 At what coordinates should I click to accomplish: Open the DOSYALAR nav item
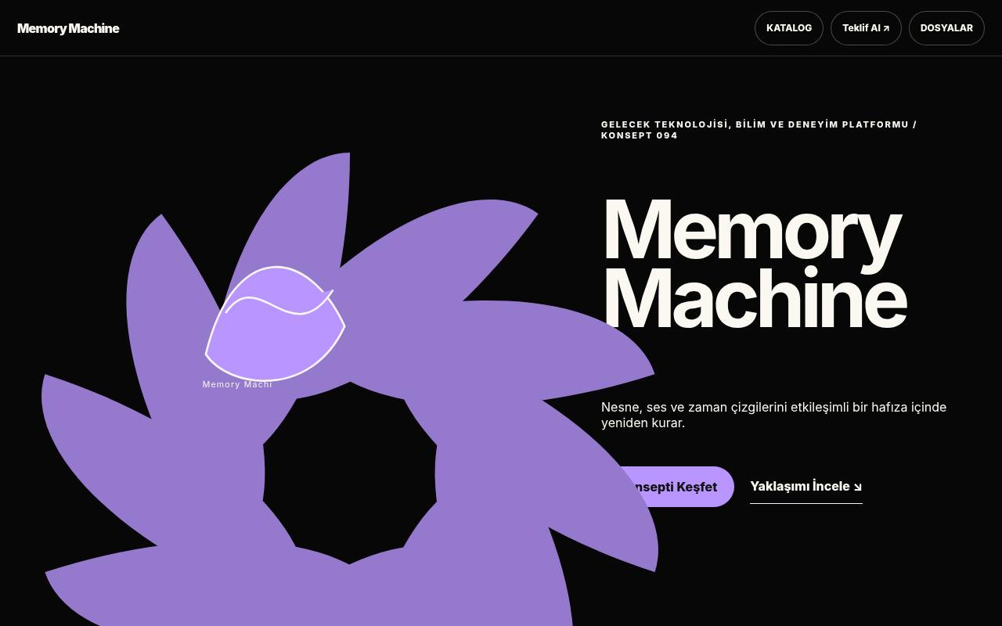946,28
